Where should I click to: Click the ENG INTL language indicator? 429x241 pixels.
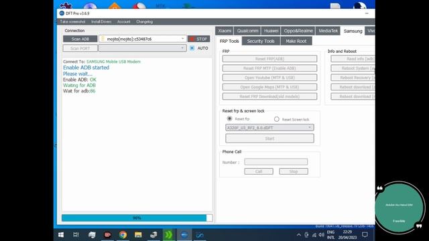pyautogui.click(x=330, y=235)
